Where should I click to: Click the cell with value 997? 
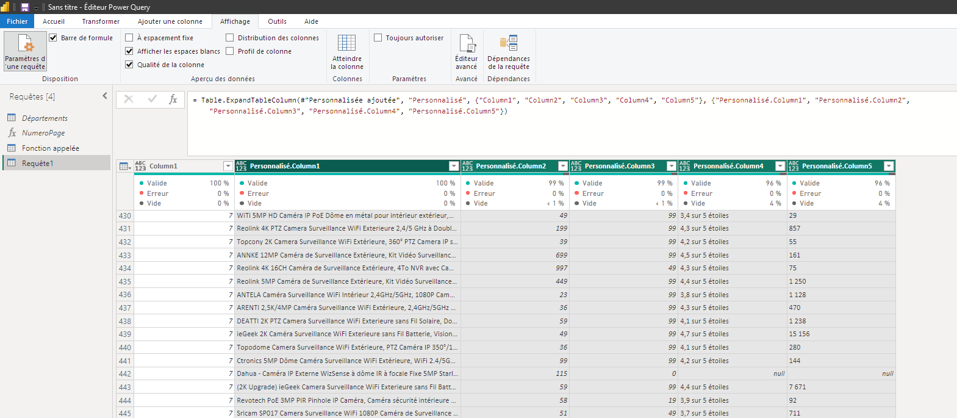(515, 268)
